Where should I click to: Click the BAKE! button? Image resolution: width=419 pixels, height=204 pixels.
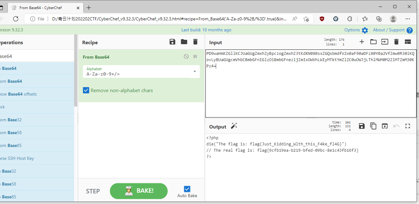point(139,191)
